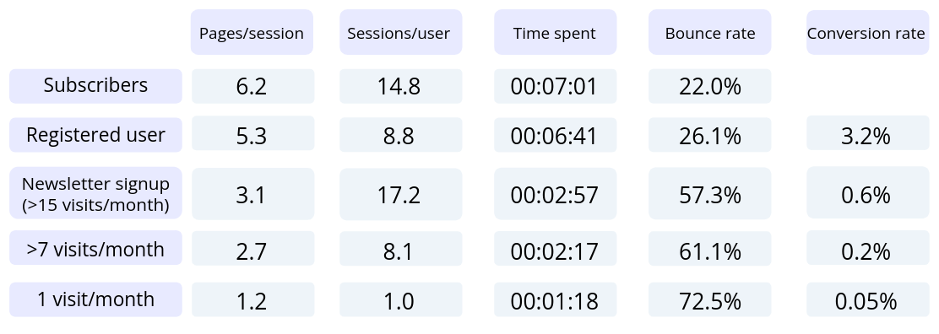Click the Pages/session column header

[252, 32]
